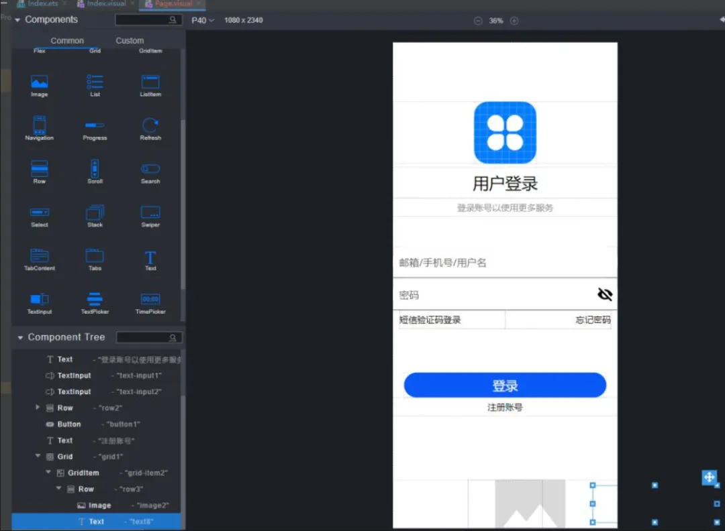Toggle password visibility eye icon
The height and width of the screenshot is (531, 725).
coord(605,294)
